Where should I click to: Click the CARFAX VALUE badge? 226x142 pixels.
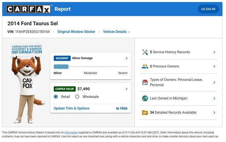[x=65, y=89]
